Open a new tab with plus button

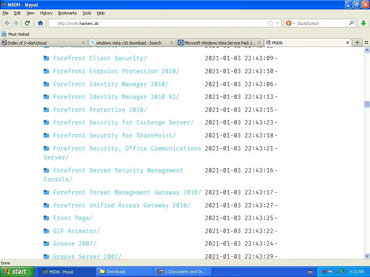[357, 43]
